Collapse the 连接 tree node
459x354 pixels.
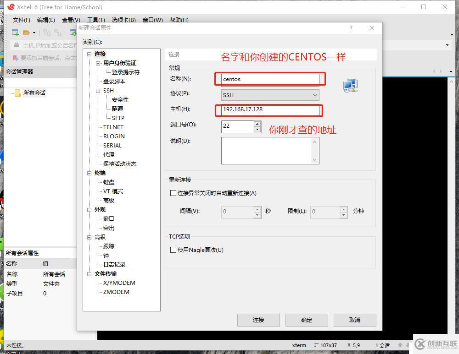(89, 54)
